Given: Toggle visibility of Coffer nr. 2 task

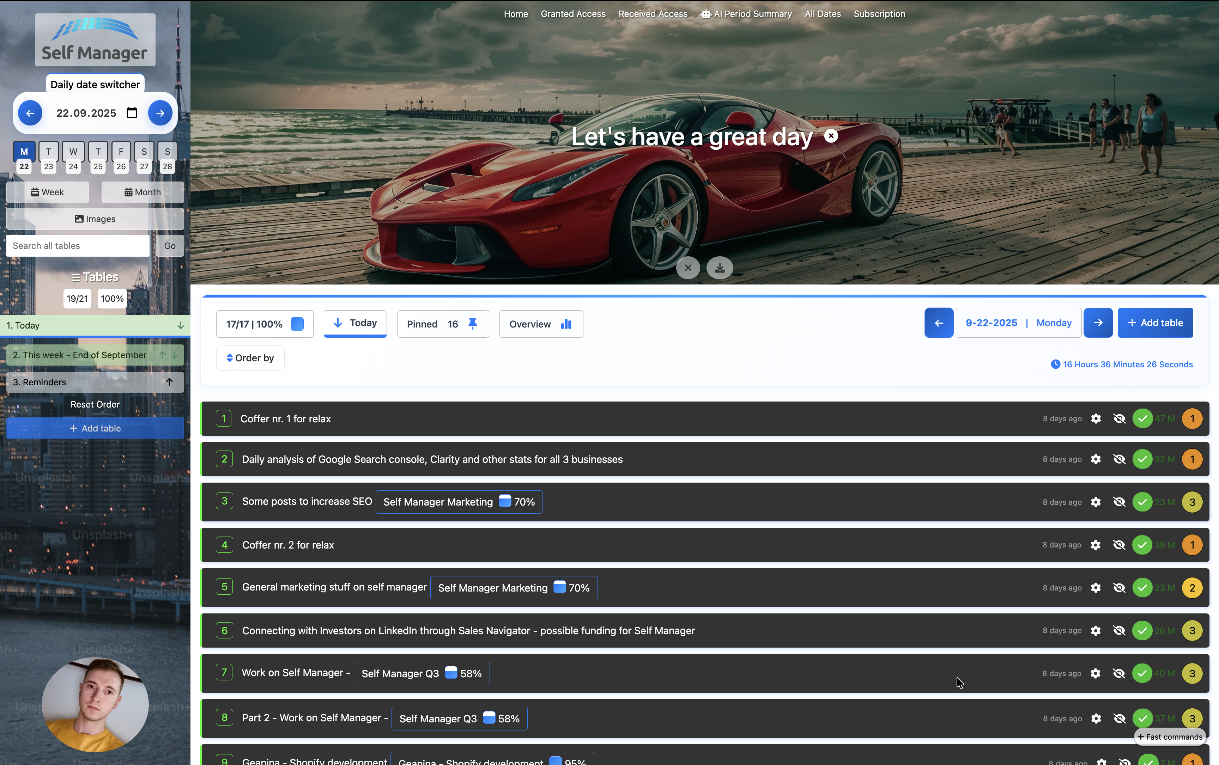Looking at the screenshot, I should tap(1119, 545).
